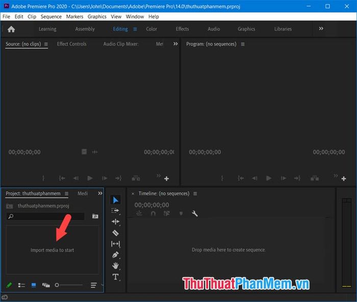
Task: Open Sort Icons menu in Project panel
Action: click(93, 285)
